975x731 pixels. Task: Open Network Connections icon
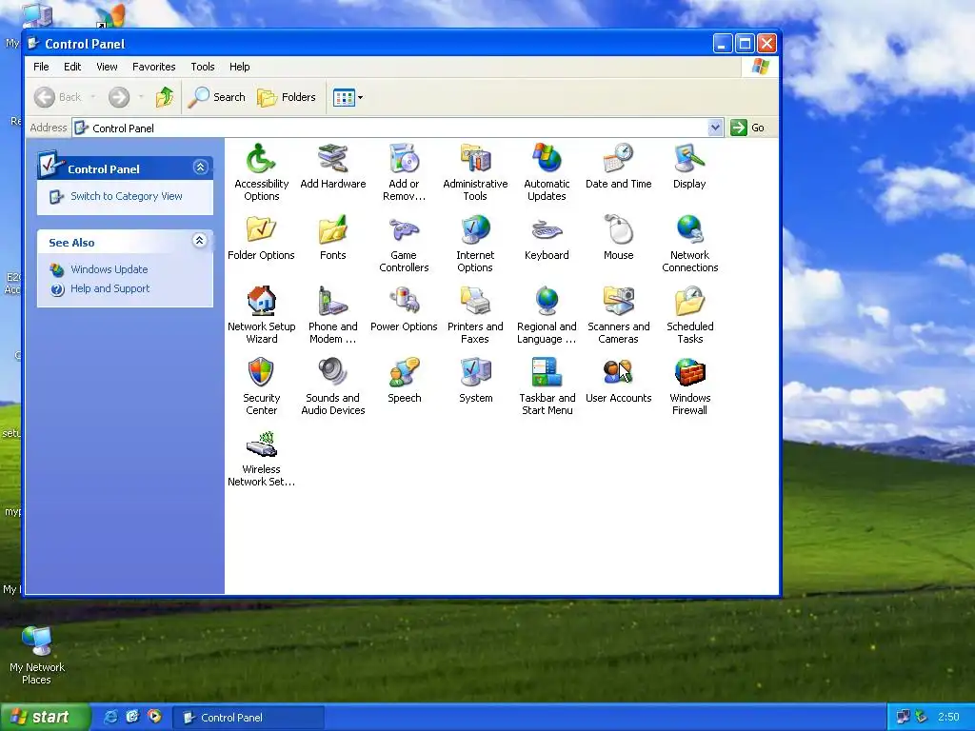[689, 244]
